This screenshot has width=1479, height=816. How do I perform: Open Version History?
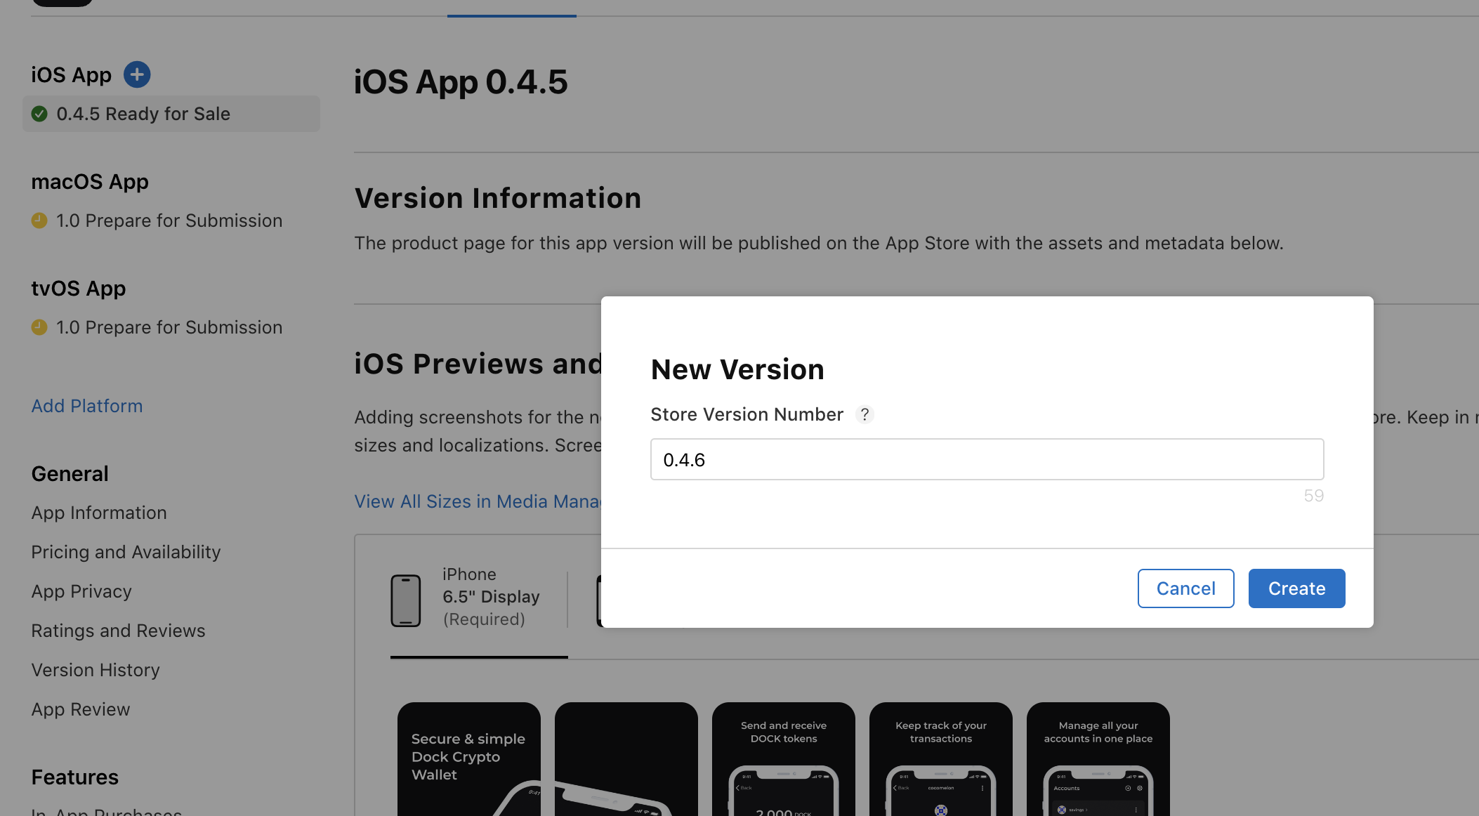[x=96, y=670]
